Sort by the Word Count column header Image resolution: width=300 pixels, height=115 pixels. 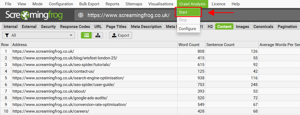pos(191,44)
